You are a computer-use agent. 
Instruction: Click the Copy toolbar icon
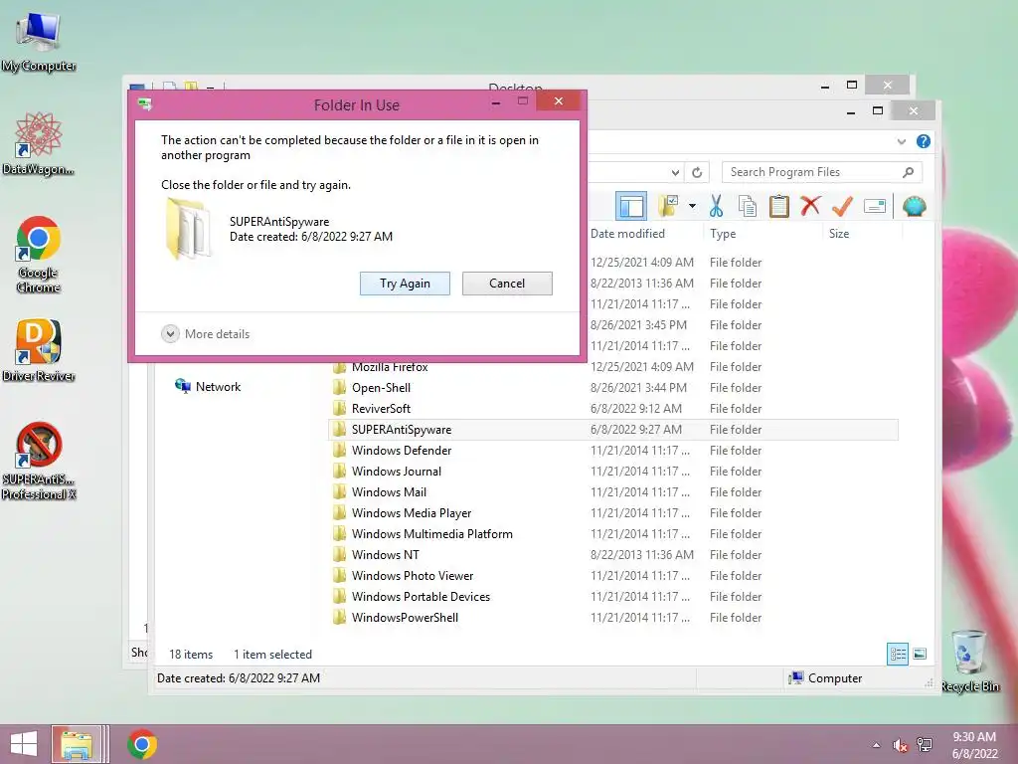pyautogui.click(x=748, y=207)
